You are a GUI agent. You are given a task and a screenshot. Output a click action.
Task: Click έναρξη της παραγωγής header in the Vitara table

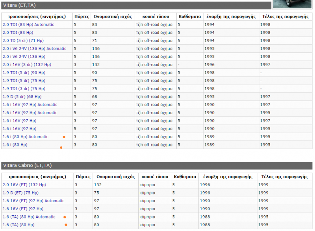click(231, 17)
